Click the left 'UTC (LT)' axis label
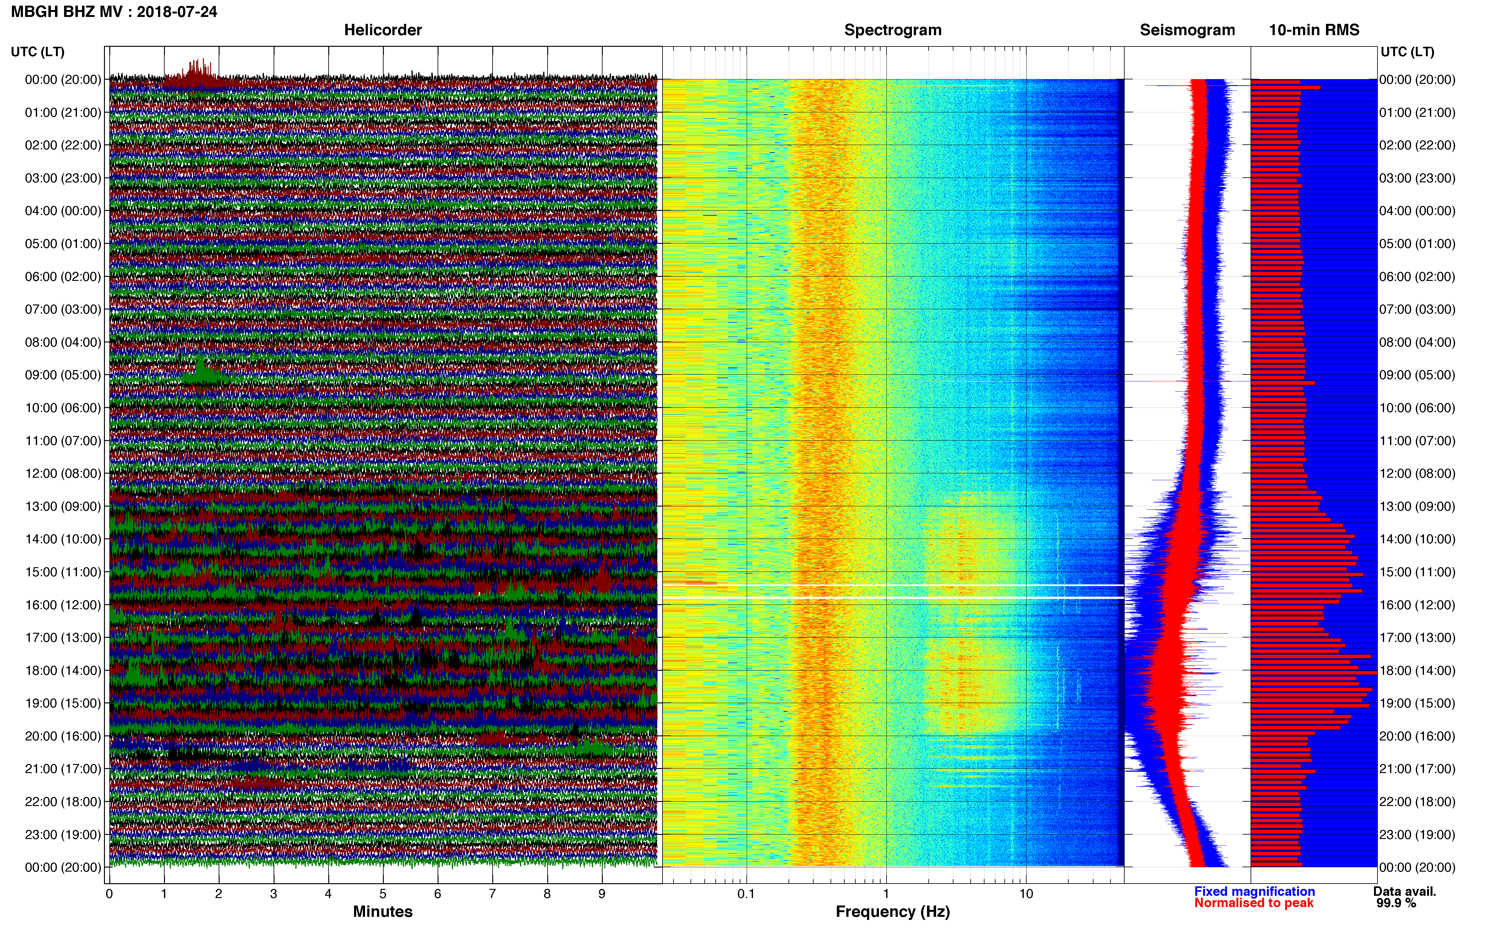The width and height of the screenshot is (1489, 930). 38,52
